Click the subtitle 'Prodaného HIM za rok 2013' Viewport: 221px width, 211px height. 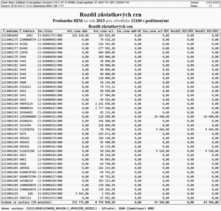[79, 21]
